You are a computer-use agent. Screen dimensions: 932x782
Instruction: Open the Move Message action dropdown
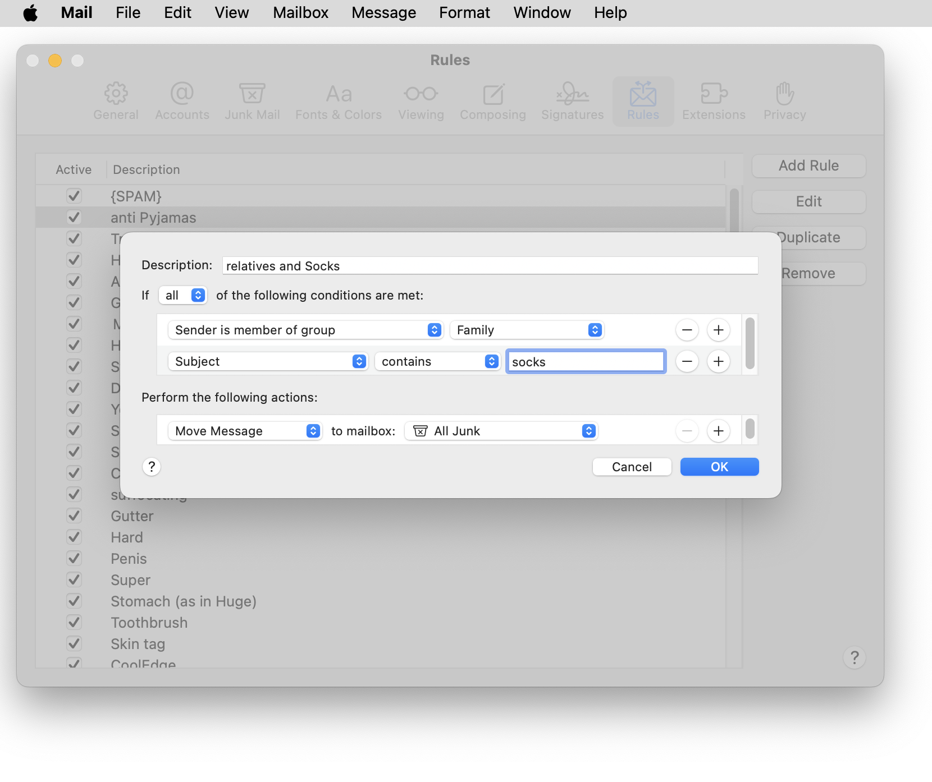(245, 431)
